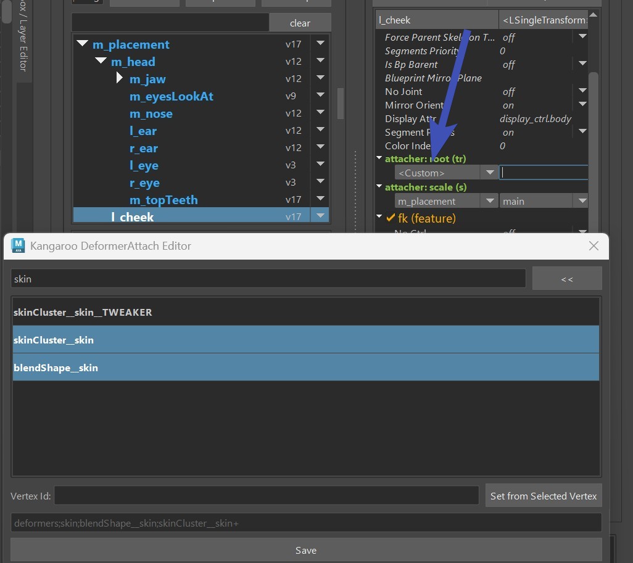The height and width of the screenshot is (563, 633).
Task: Open Mirror Orient dropdown arrow
Action: pos(582,104)
